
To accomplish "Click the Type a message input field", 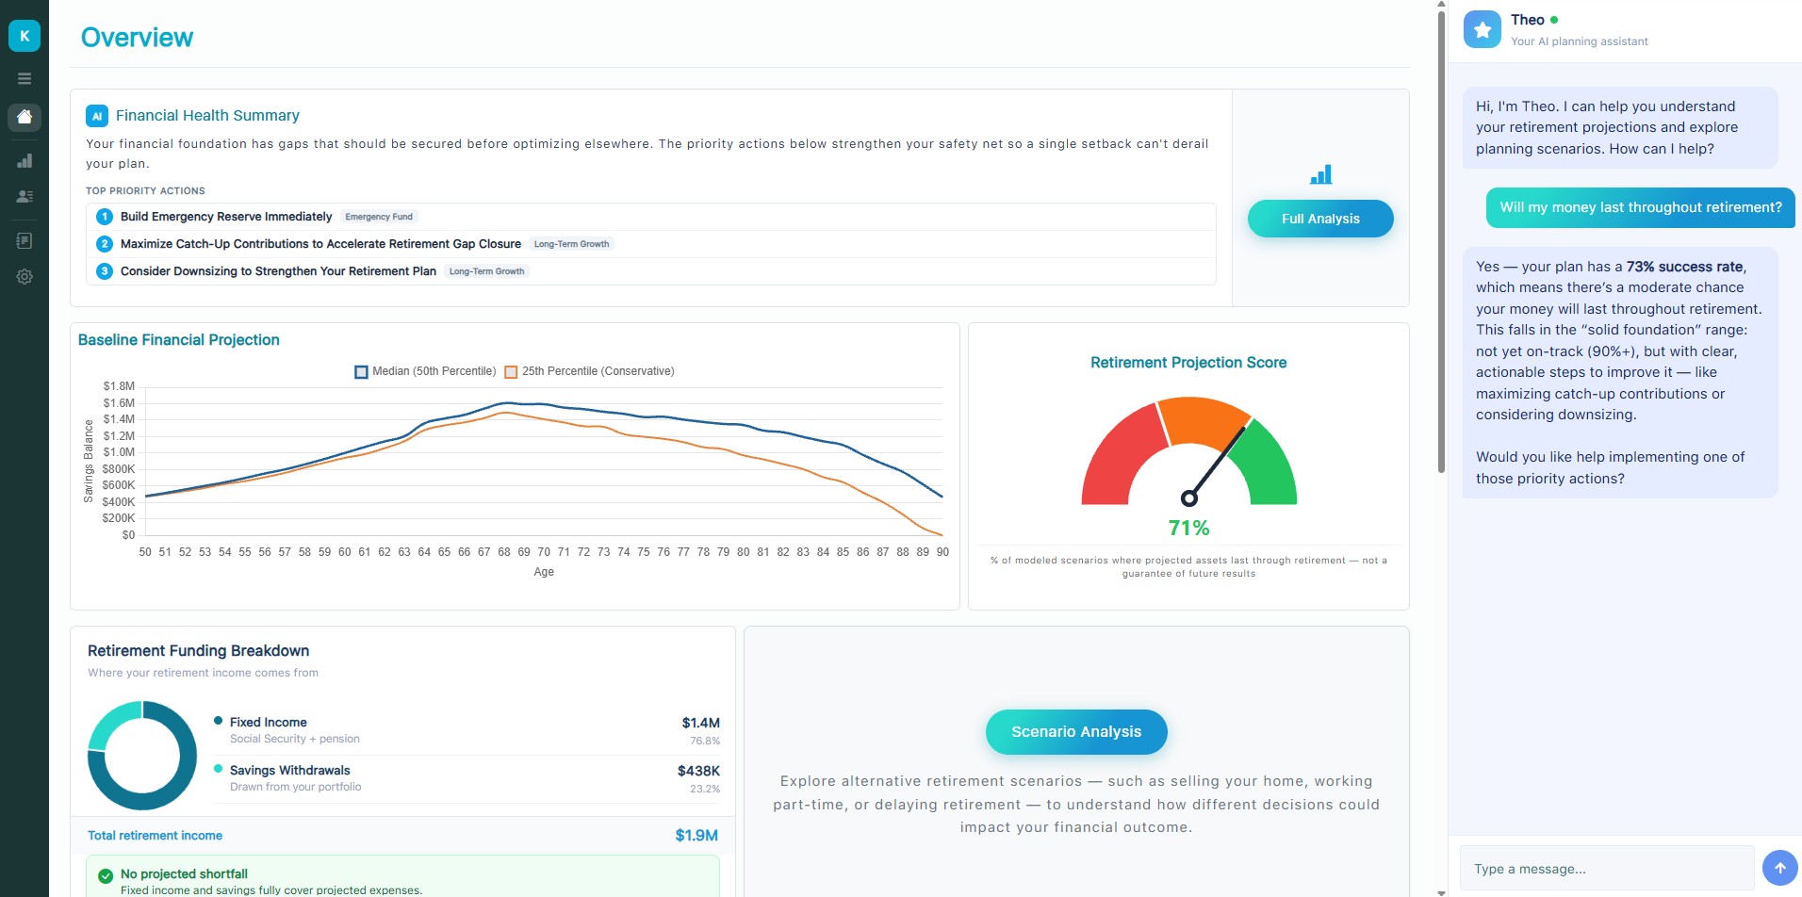I will click(1607, 869).
